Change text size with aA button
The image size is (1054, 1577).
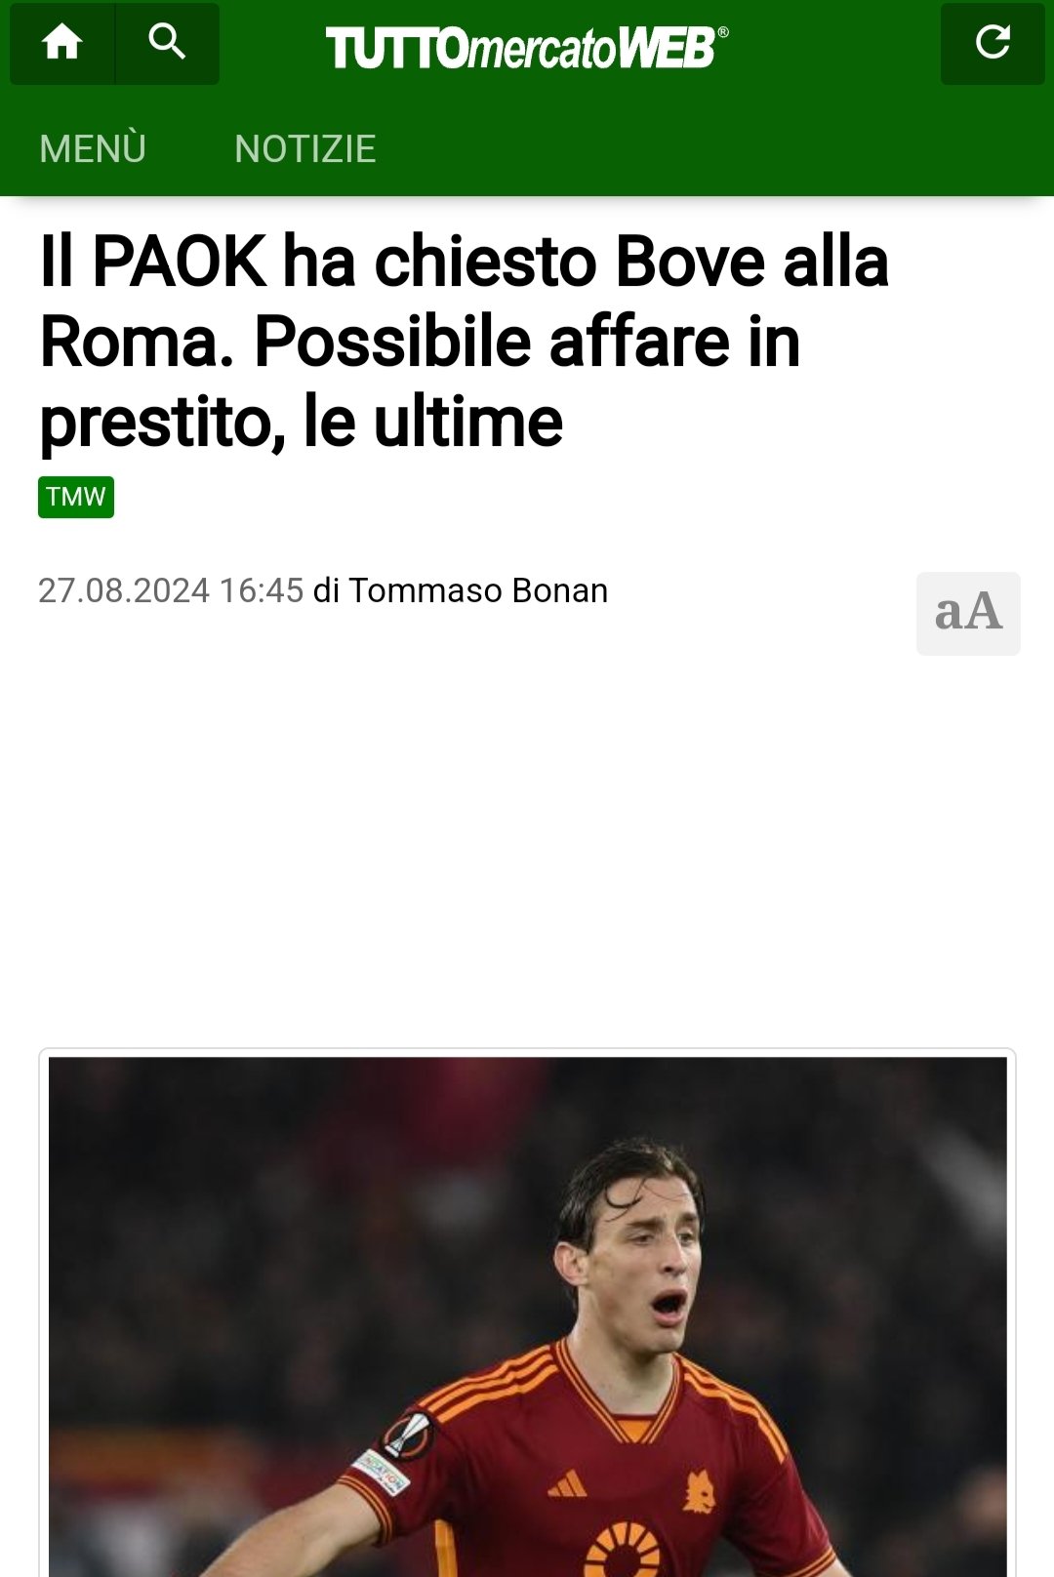tap(968, 613)
